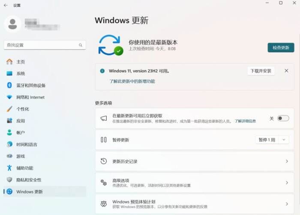Click the 辅助功能 accessibility icon
This screenshot has width=300, height=215.
pyautogui.click(x=9, y=168)
